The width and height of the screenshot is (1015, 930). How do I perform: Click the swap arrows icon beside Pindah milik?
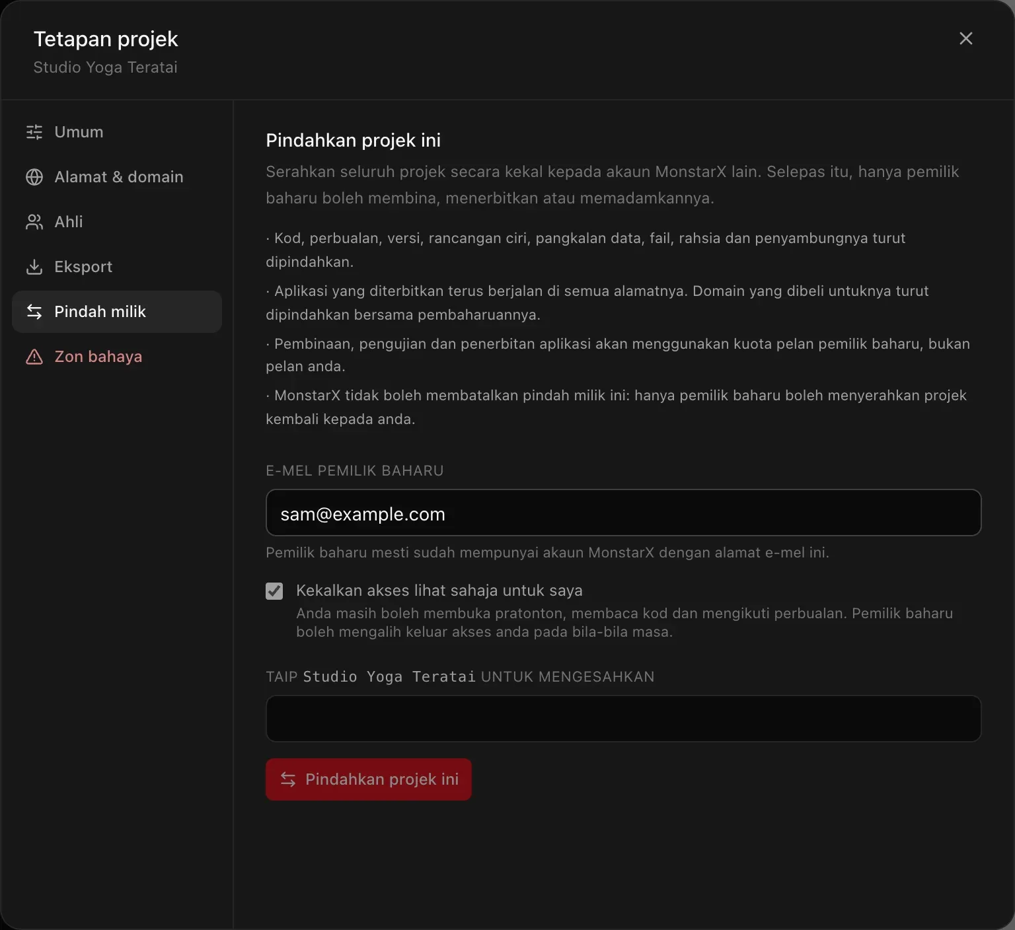[x=34, y=312]
